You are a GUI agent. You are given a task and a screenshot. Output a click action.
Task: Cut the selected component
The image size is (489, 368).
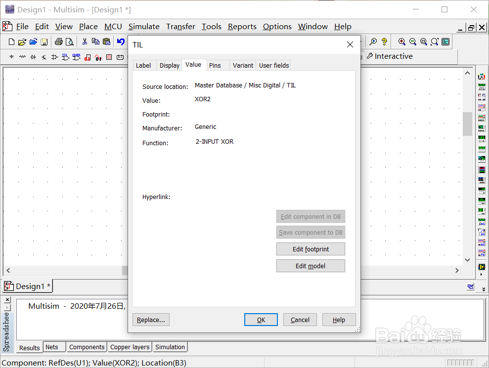pyautogui.click(x=85, y=42)
